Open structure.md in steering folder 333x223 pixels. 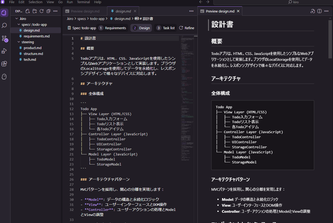pyautogui.click(x=33, y=54)
